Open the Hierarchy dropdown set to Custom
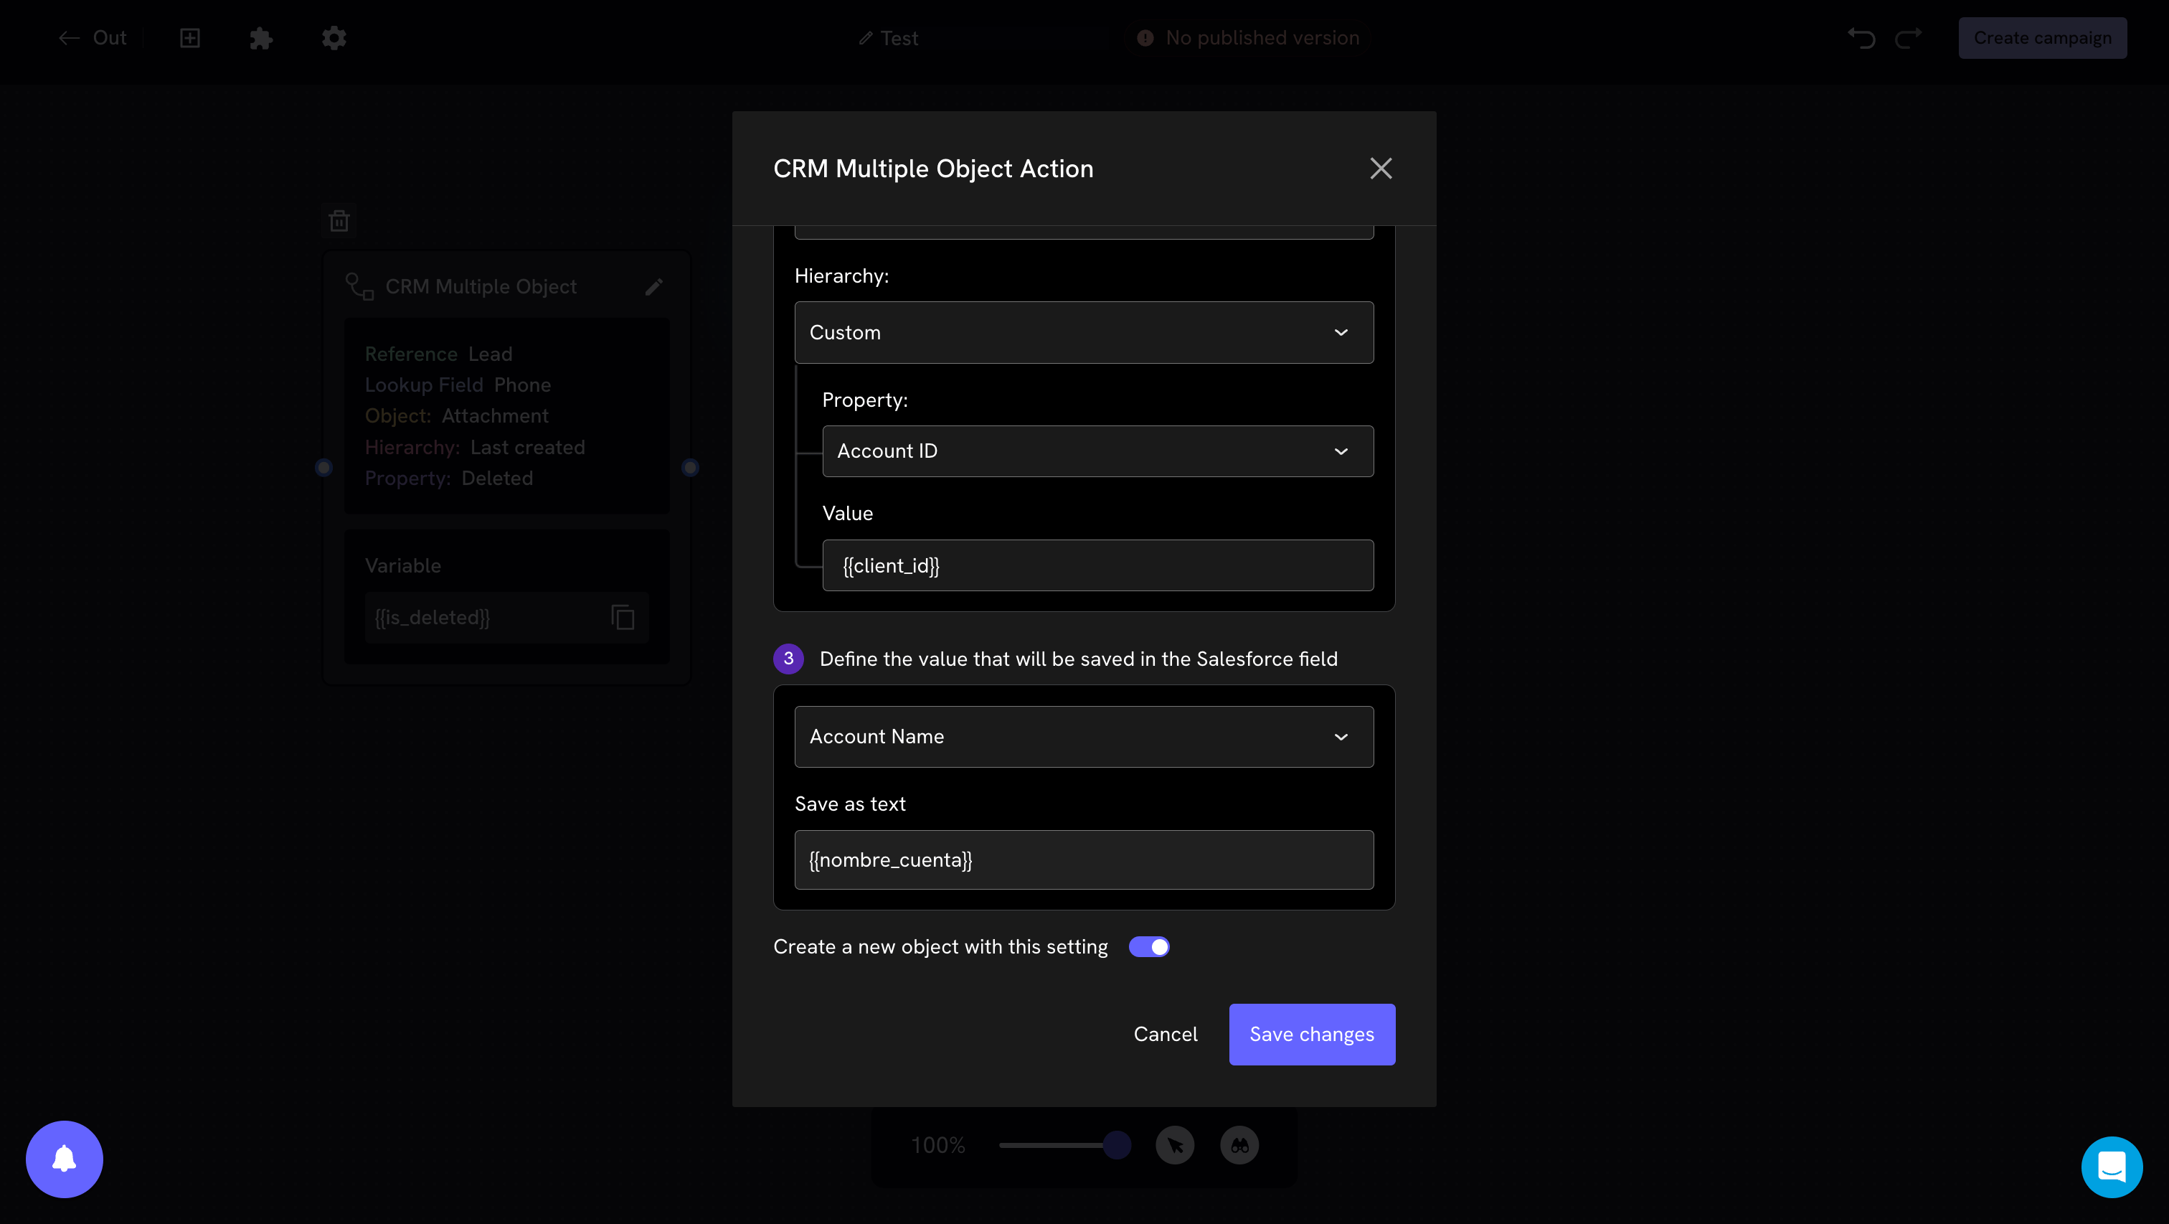This screenshot has width=2169, height=1224. coord(1084,333)
